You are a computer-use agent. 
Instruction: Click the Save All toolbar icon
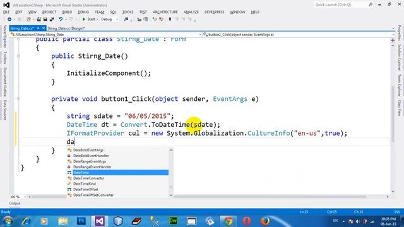click(52, 20)
